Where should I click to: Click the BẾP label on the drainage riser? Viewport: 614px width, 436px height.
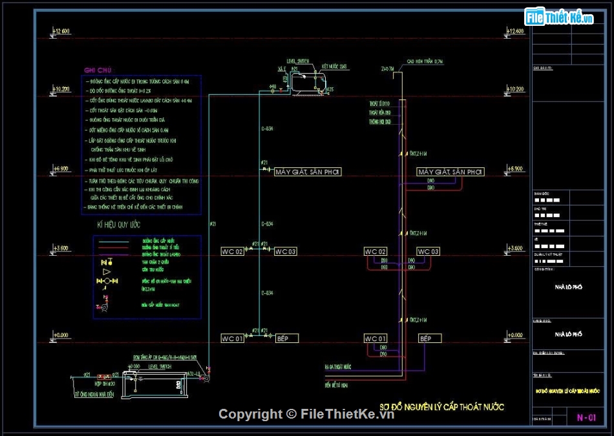[x=430, y=338]
